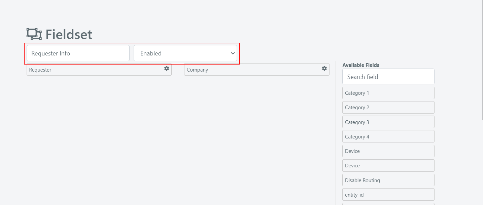Pick Category 1 from Available Fields

pyautogui.click(x=388, y=93)
